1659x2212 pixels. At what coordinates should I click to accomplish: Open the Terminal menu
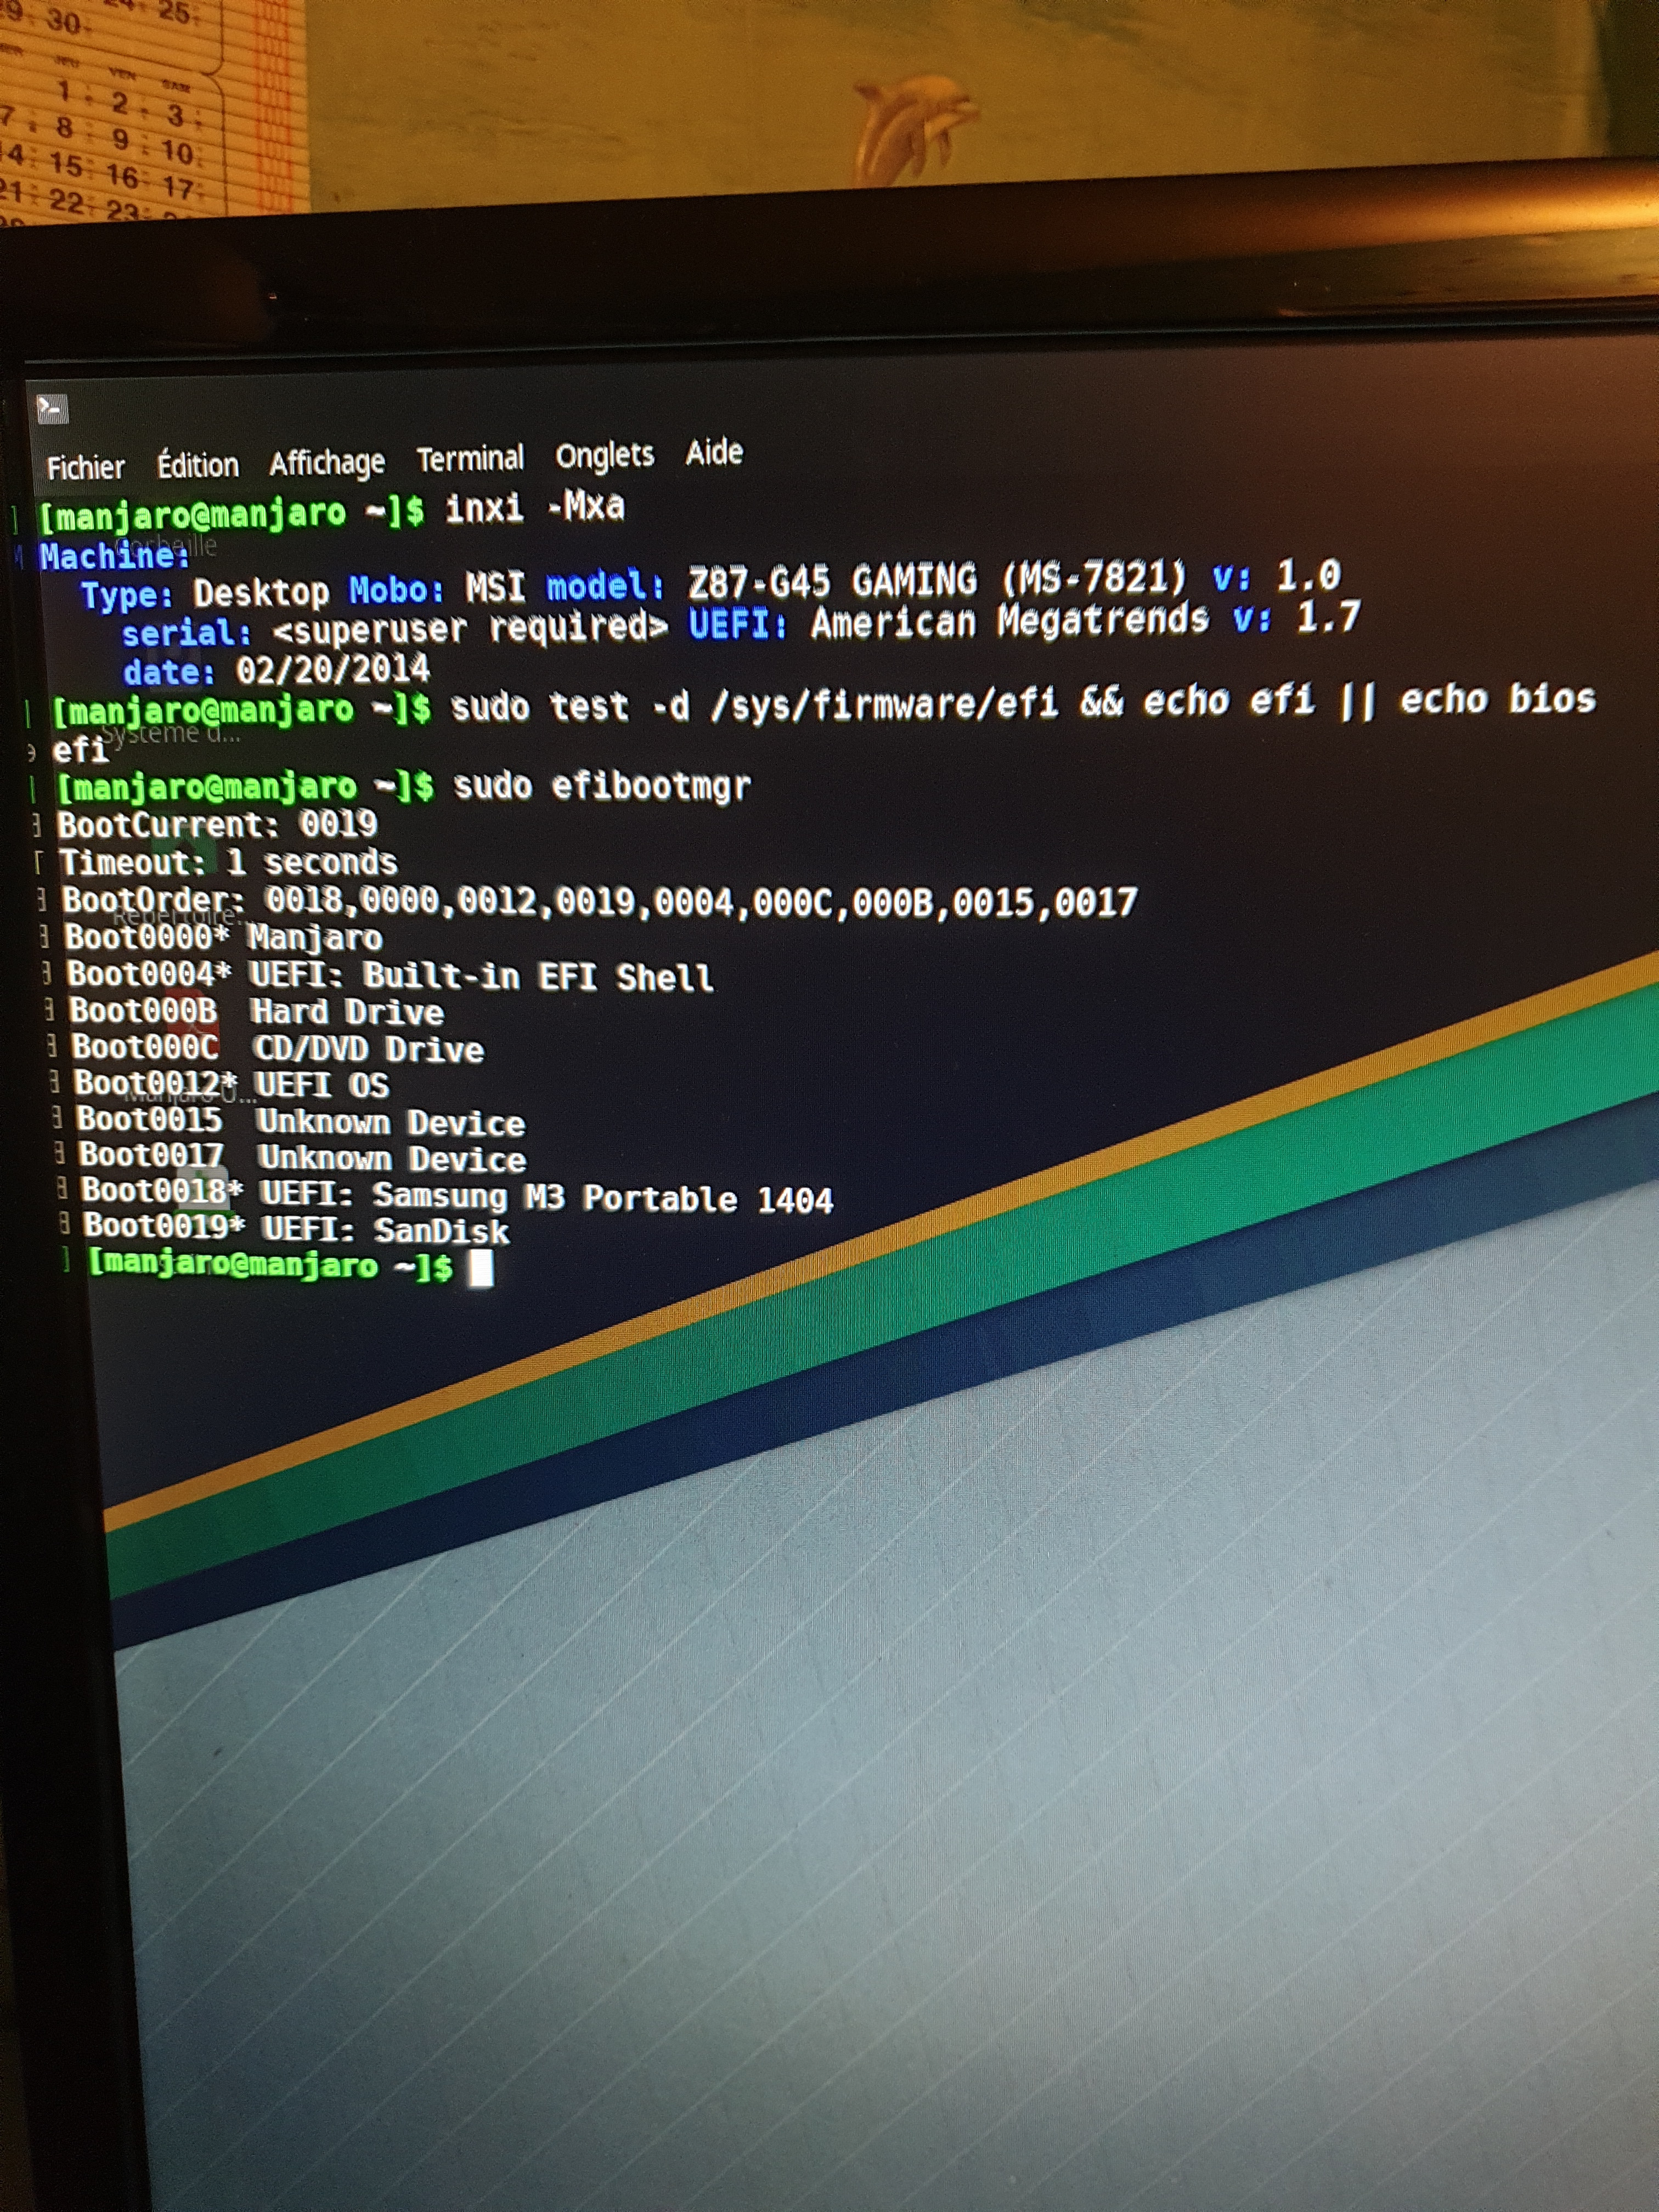tap(470, 459)
